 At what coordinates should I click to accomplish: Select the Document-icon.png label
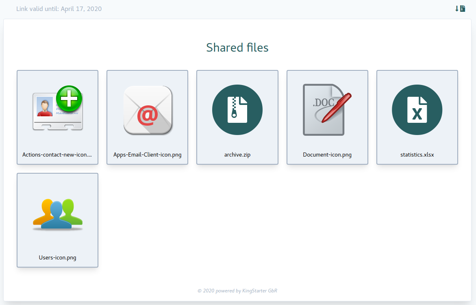327,155
